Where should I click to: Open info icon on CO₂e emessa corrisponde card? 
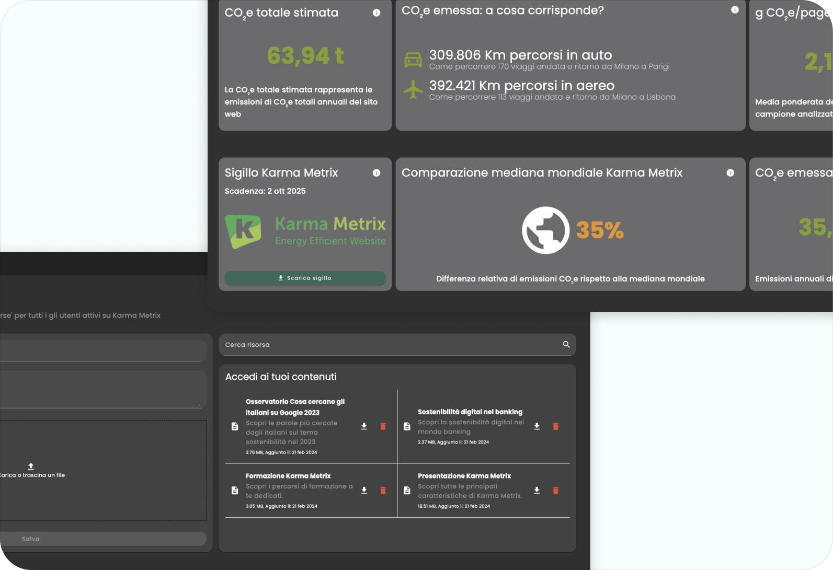coord(735,10)
